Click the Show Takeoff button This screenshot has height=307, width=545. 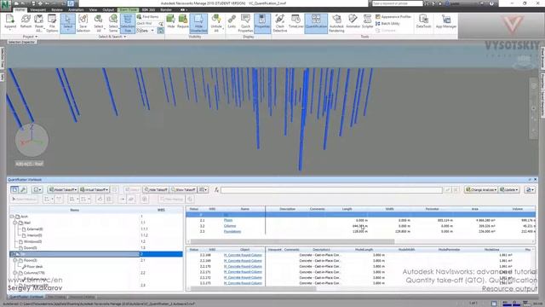tap(183, 189)
